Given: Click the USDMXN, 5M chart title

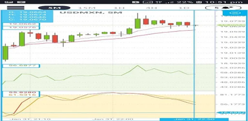Looking at the screenshot, I should pos(91,12).
